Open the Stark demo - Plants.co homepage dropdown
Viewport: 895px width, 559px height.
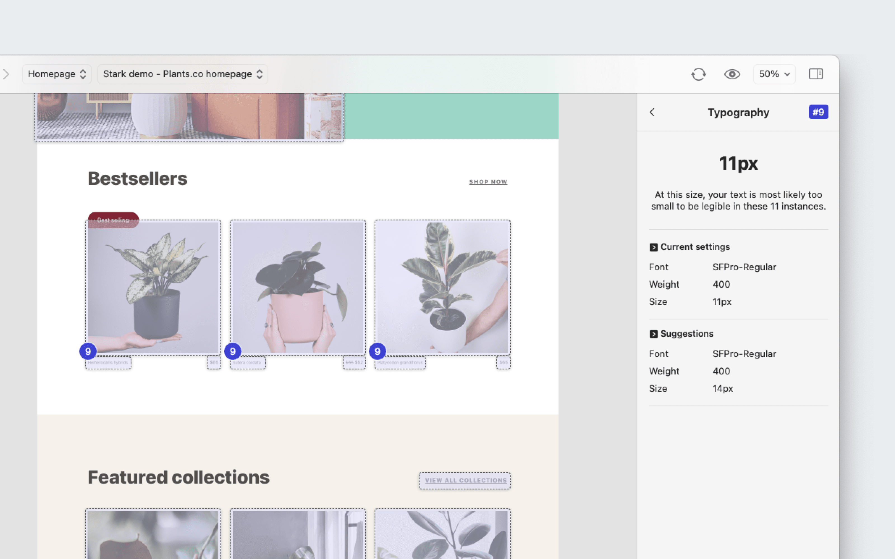[183, 74]
